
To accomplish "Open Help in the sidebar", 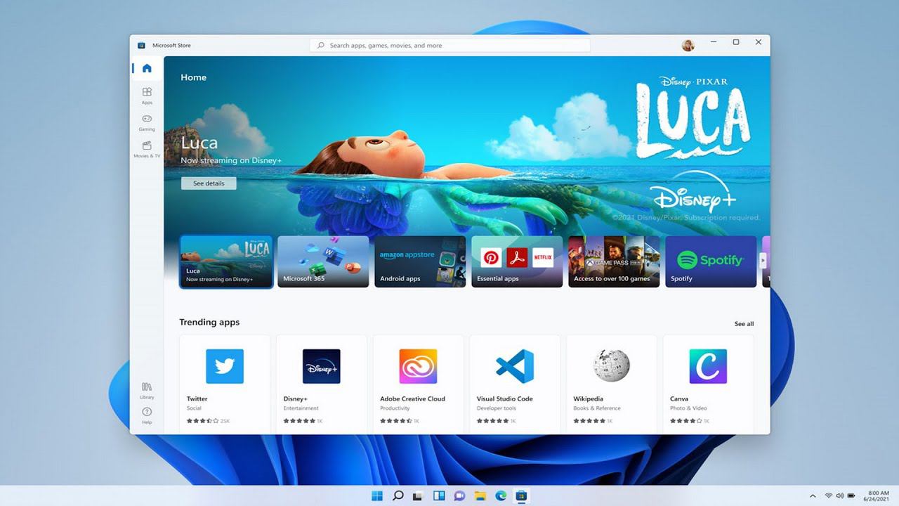I will pyautogui.click(x=147, y=415).
